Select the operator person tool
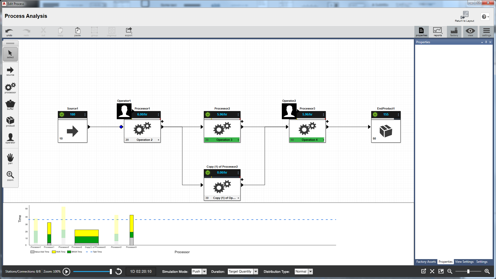The height and width of the screenshot is (279, 496). point(10,138)
